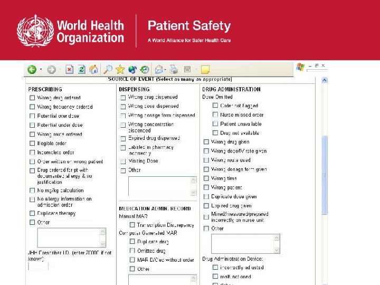Click the Media globe icon
The height and width of the screenshot is (285, 380).
[132, 70]
